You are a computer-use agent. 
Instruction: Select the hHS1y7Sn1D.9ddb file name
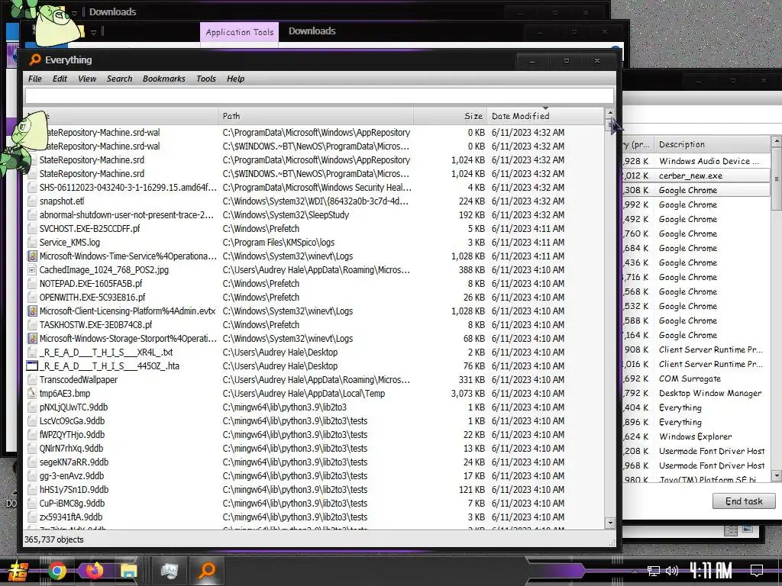coord(74,490)
